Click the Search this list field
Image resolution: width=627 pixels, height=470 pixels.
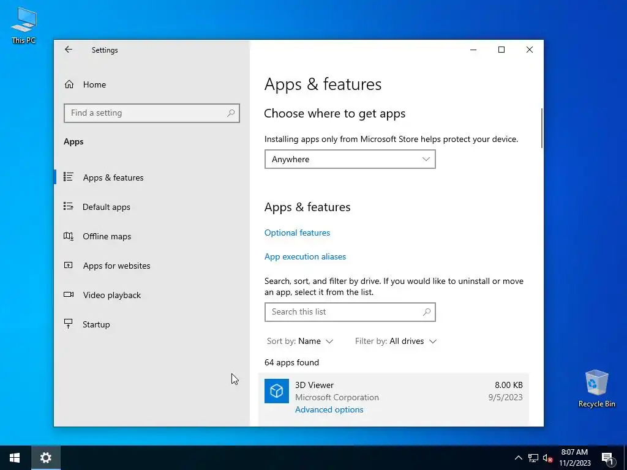(350, 311)
